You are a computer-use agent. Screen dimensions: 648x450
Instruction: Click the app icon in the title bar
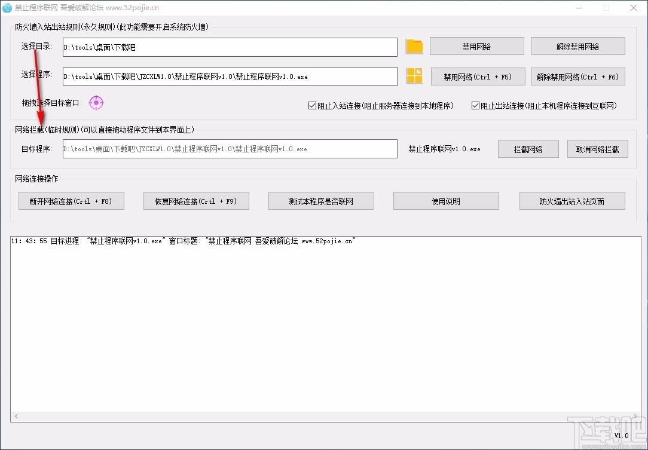coord(7,7)
